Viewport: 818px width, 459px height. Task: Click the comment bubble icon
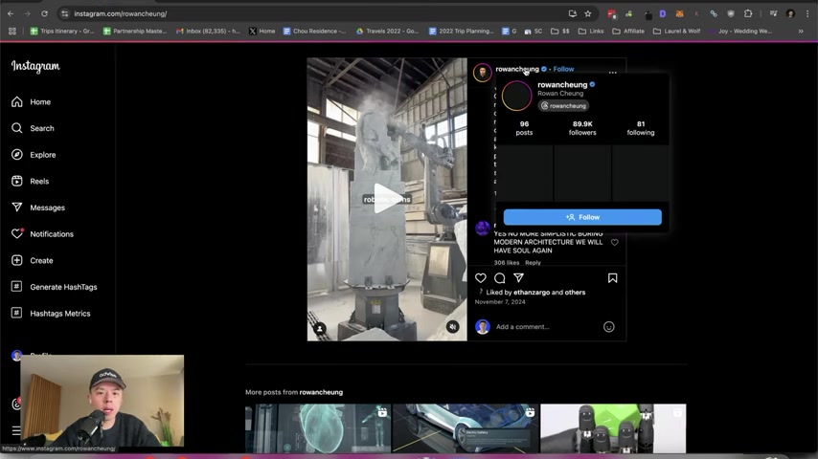pyautogui.click(x=500, y=277)
